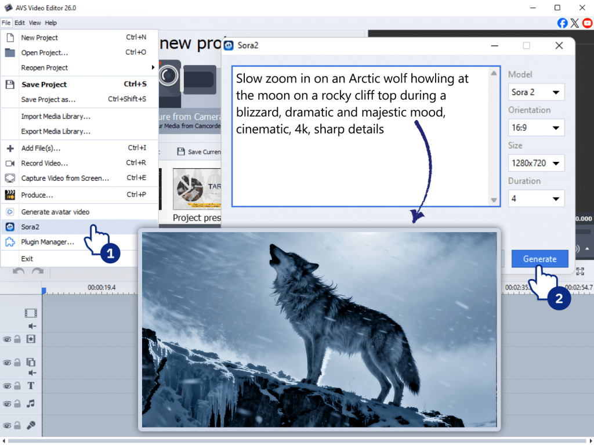Toggle visibility of video overlay track

point(7,363)
